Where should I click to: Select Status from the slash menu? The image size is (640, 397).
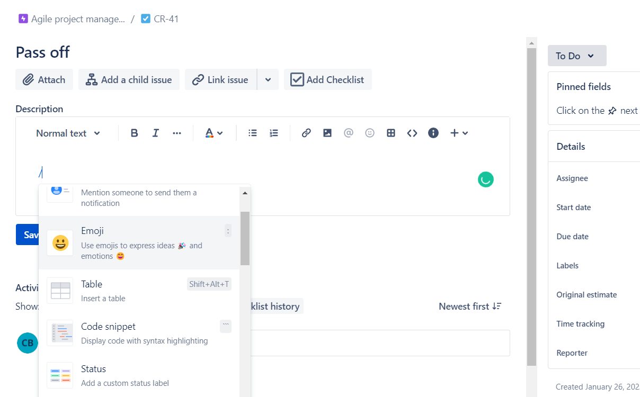(139, 375)
